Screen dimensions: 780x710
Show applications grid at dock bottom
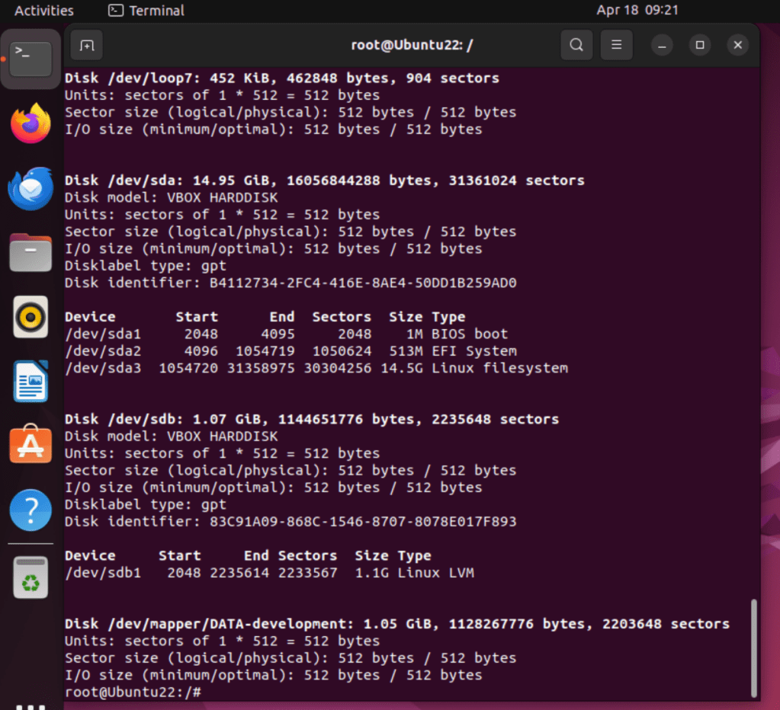[x=30, y=702]
